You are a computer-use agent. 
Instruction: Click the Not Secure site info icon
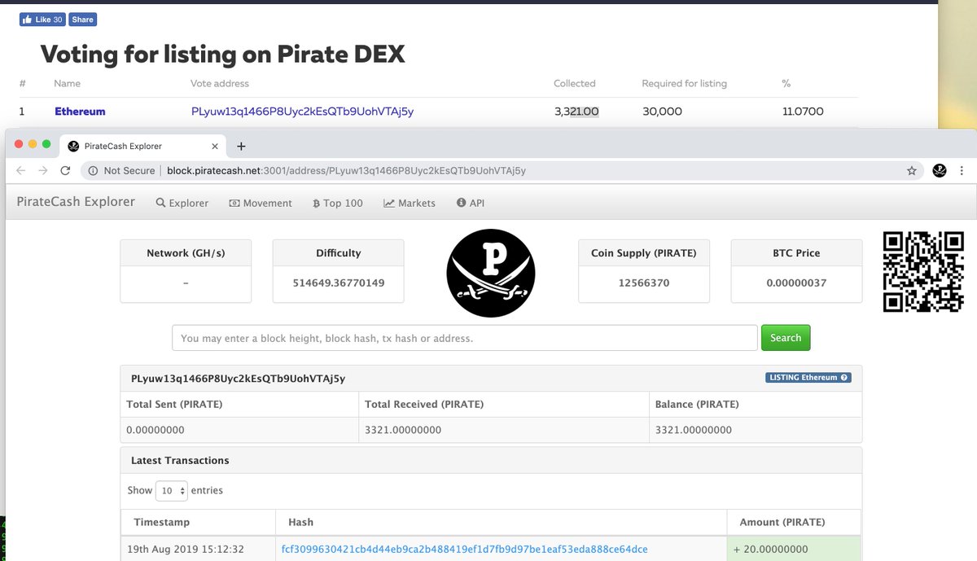coord(93,171)
